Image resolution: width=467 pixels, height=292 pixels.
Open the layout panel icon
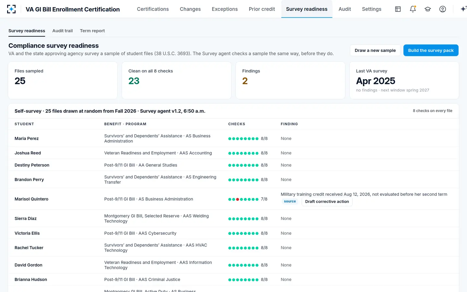[x=398, y=9]
